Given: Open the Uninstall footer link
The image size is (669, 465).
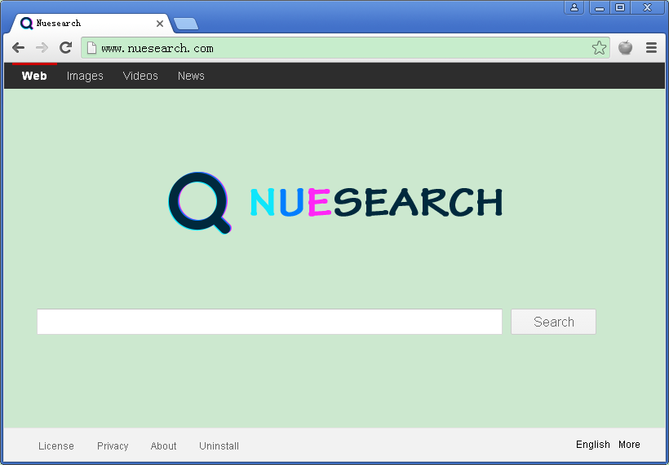Looking at the screenshot, I should (x=219, y=445).
